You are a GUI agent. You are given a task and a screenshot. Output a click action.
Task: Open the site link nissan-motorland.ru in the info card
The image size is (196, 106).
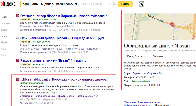click(141, 81)
